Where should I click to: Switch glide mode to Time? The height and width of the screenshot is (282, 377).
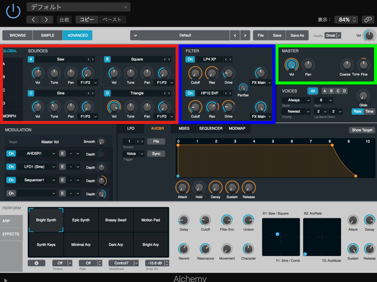click(x=369, y=111)
